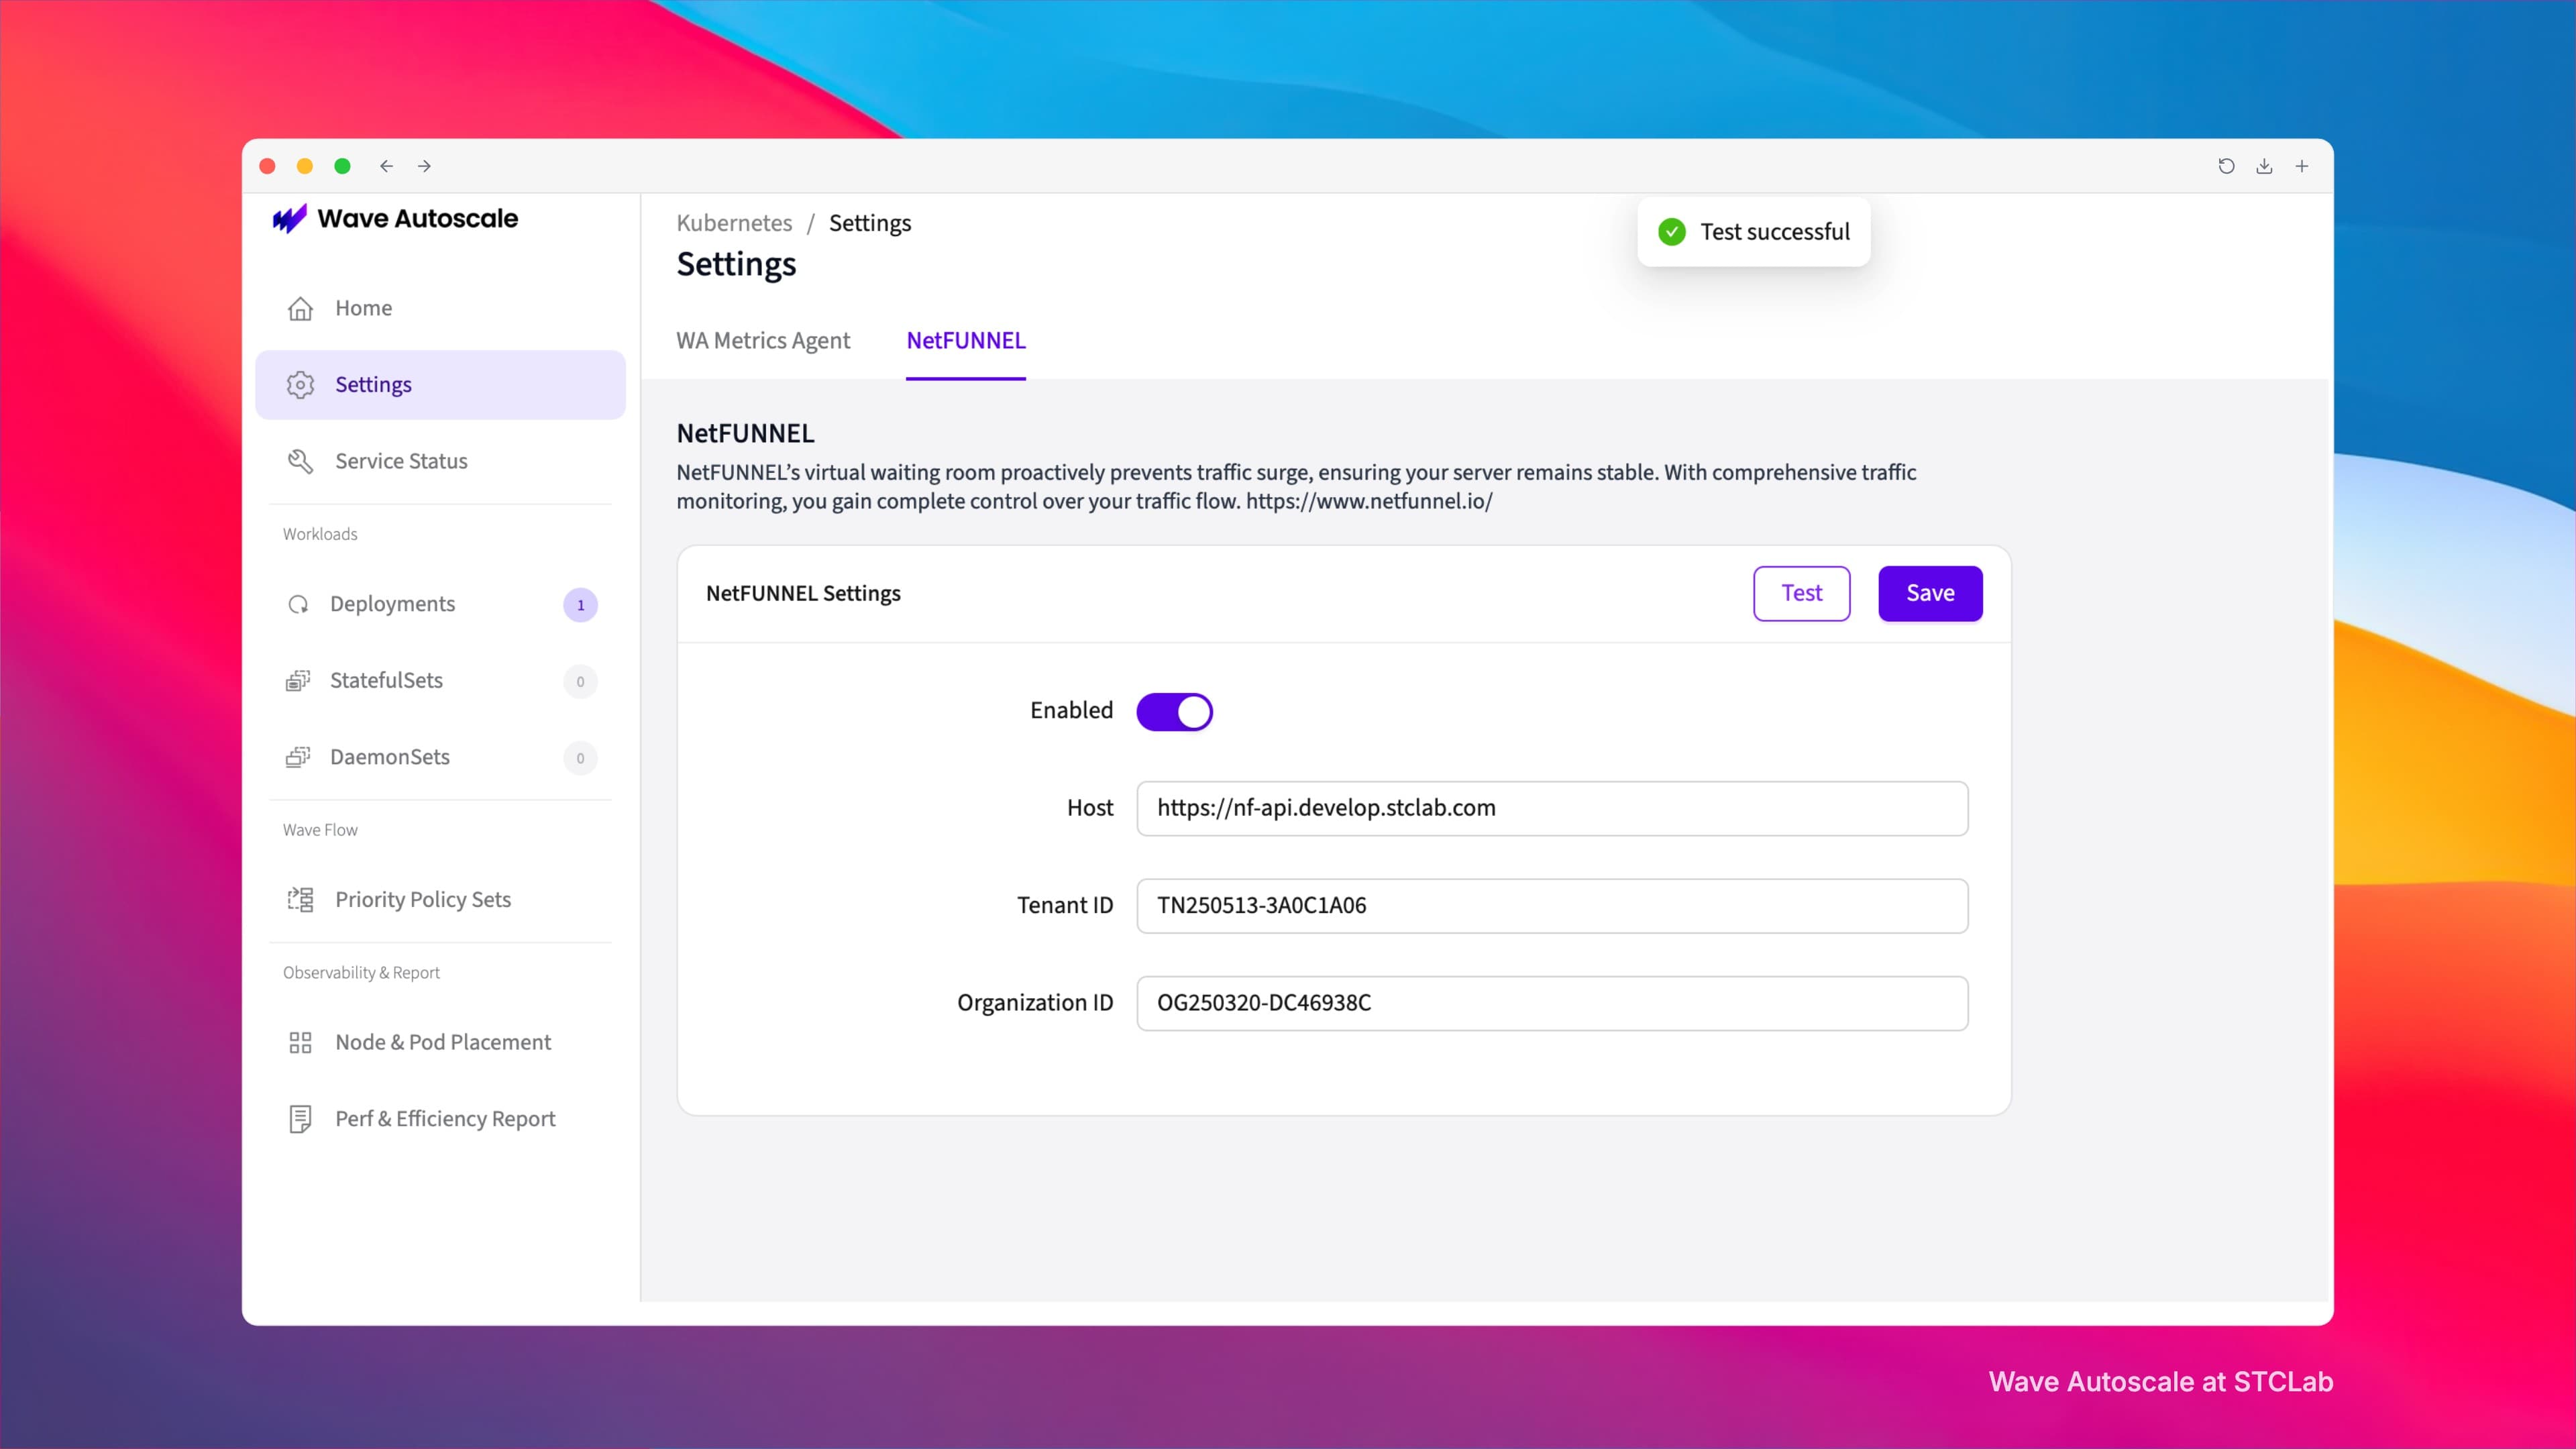Click the Test successful notification text
Image resolution: width=2576 pixels, height=1449 pixels.
click(x=1775, y=232)
